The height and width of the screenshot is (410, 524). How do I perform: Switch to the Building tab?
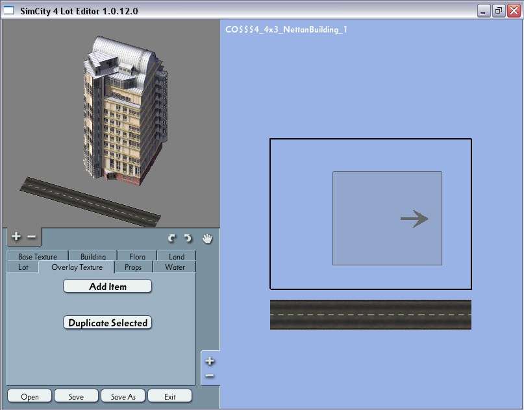point(93,256)
